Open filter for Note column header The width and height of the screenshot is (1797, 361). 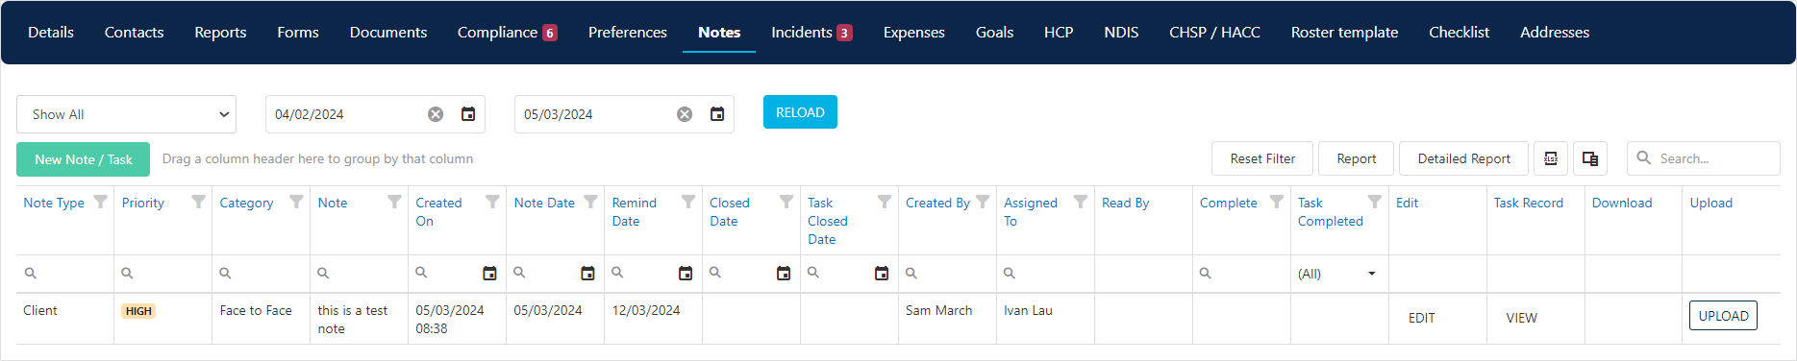394,202
